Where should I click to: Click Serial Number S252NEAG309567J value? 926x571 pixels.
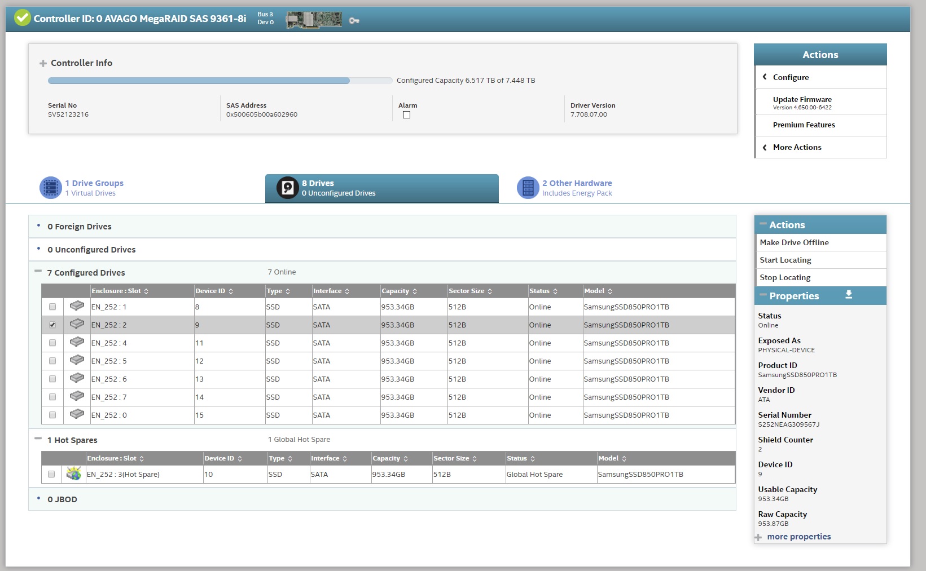[789, 424]
